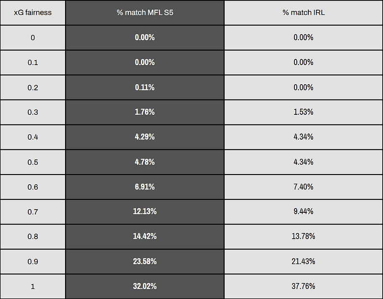Image resolution: width=383 pixels, height=299 pixels.
Task: Select the 0.11% MFL S5 cell
Action: [x=145, y=87]
